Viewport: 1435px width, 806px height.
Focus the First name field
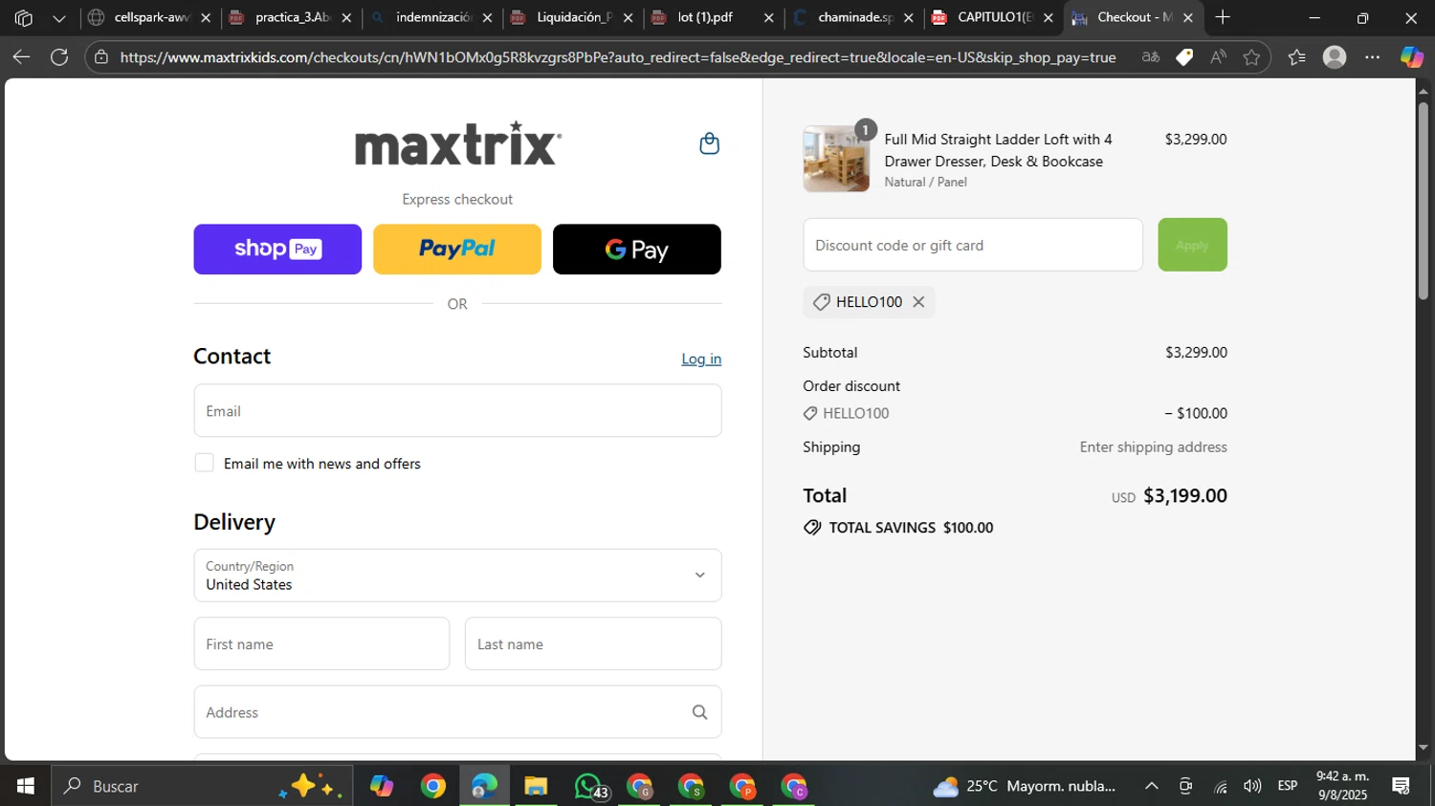click(321, 643)
